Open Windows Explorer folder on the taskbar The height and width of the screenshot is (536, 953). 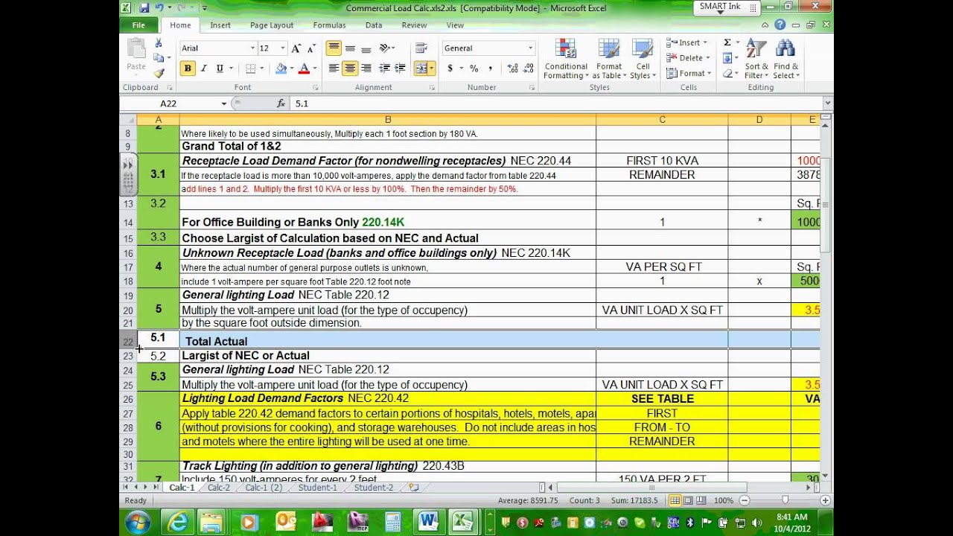coord(211,522)
